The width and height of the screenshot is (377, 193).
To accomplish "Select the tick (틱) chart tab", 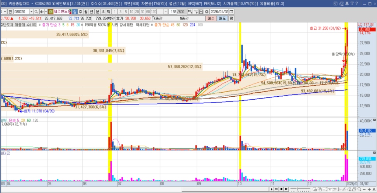I will coord(109,11).
